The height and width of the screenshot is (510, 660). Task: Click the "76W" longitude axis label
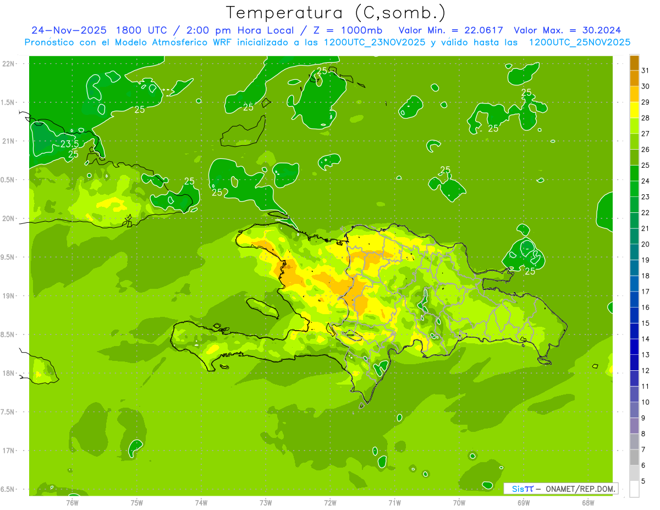pos(73,503)
